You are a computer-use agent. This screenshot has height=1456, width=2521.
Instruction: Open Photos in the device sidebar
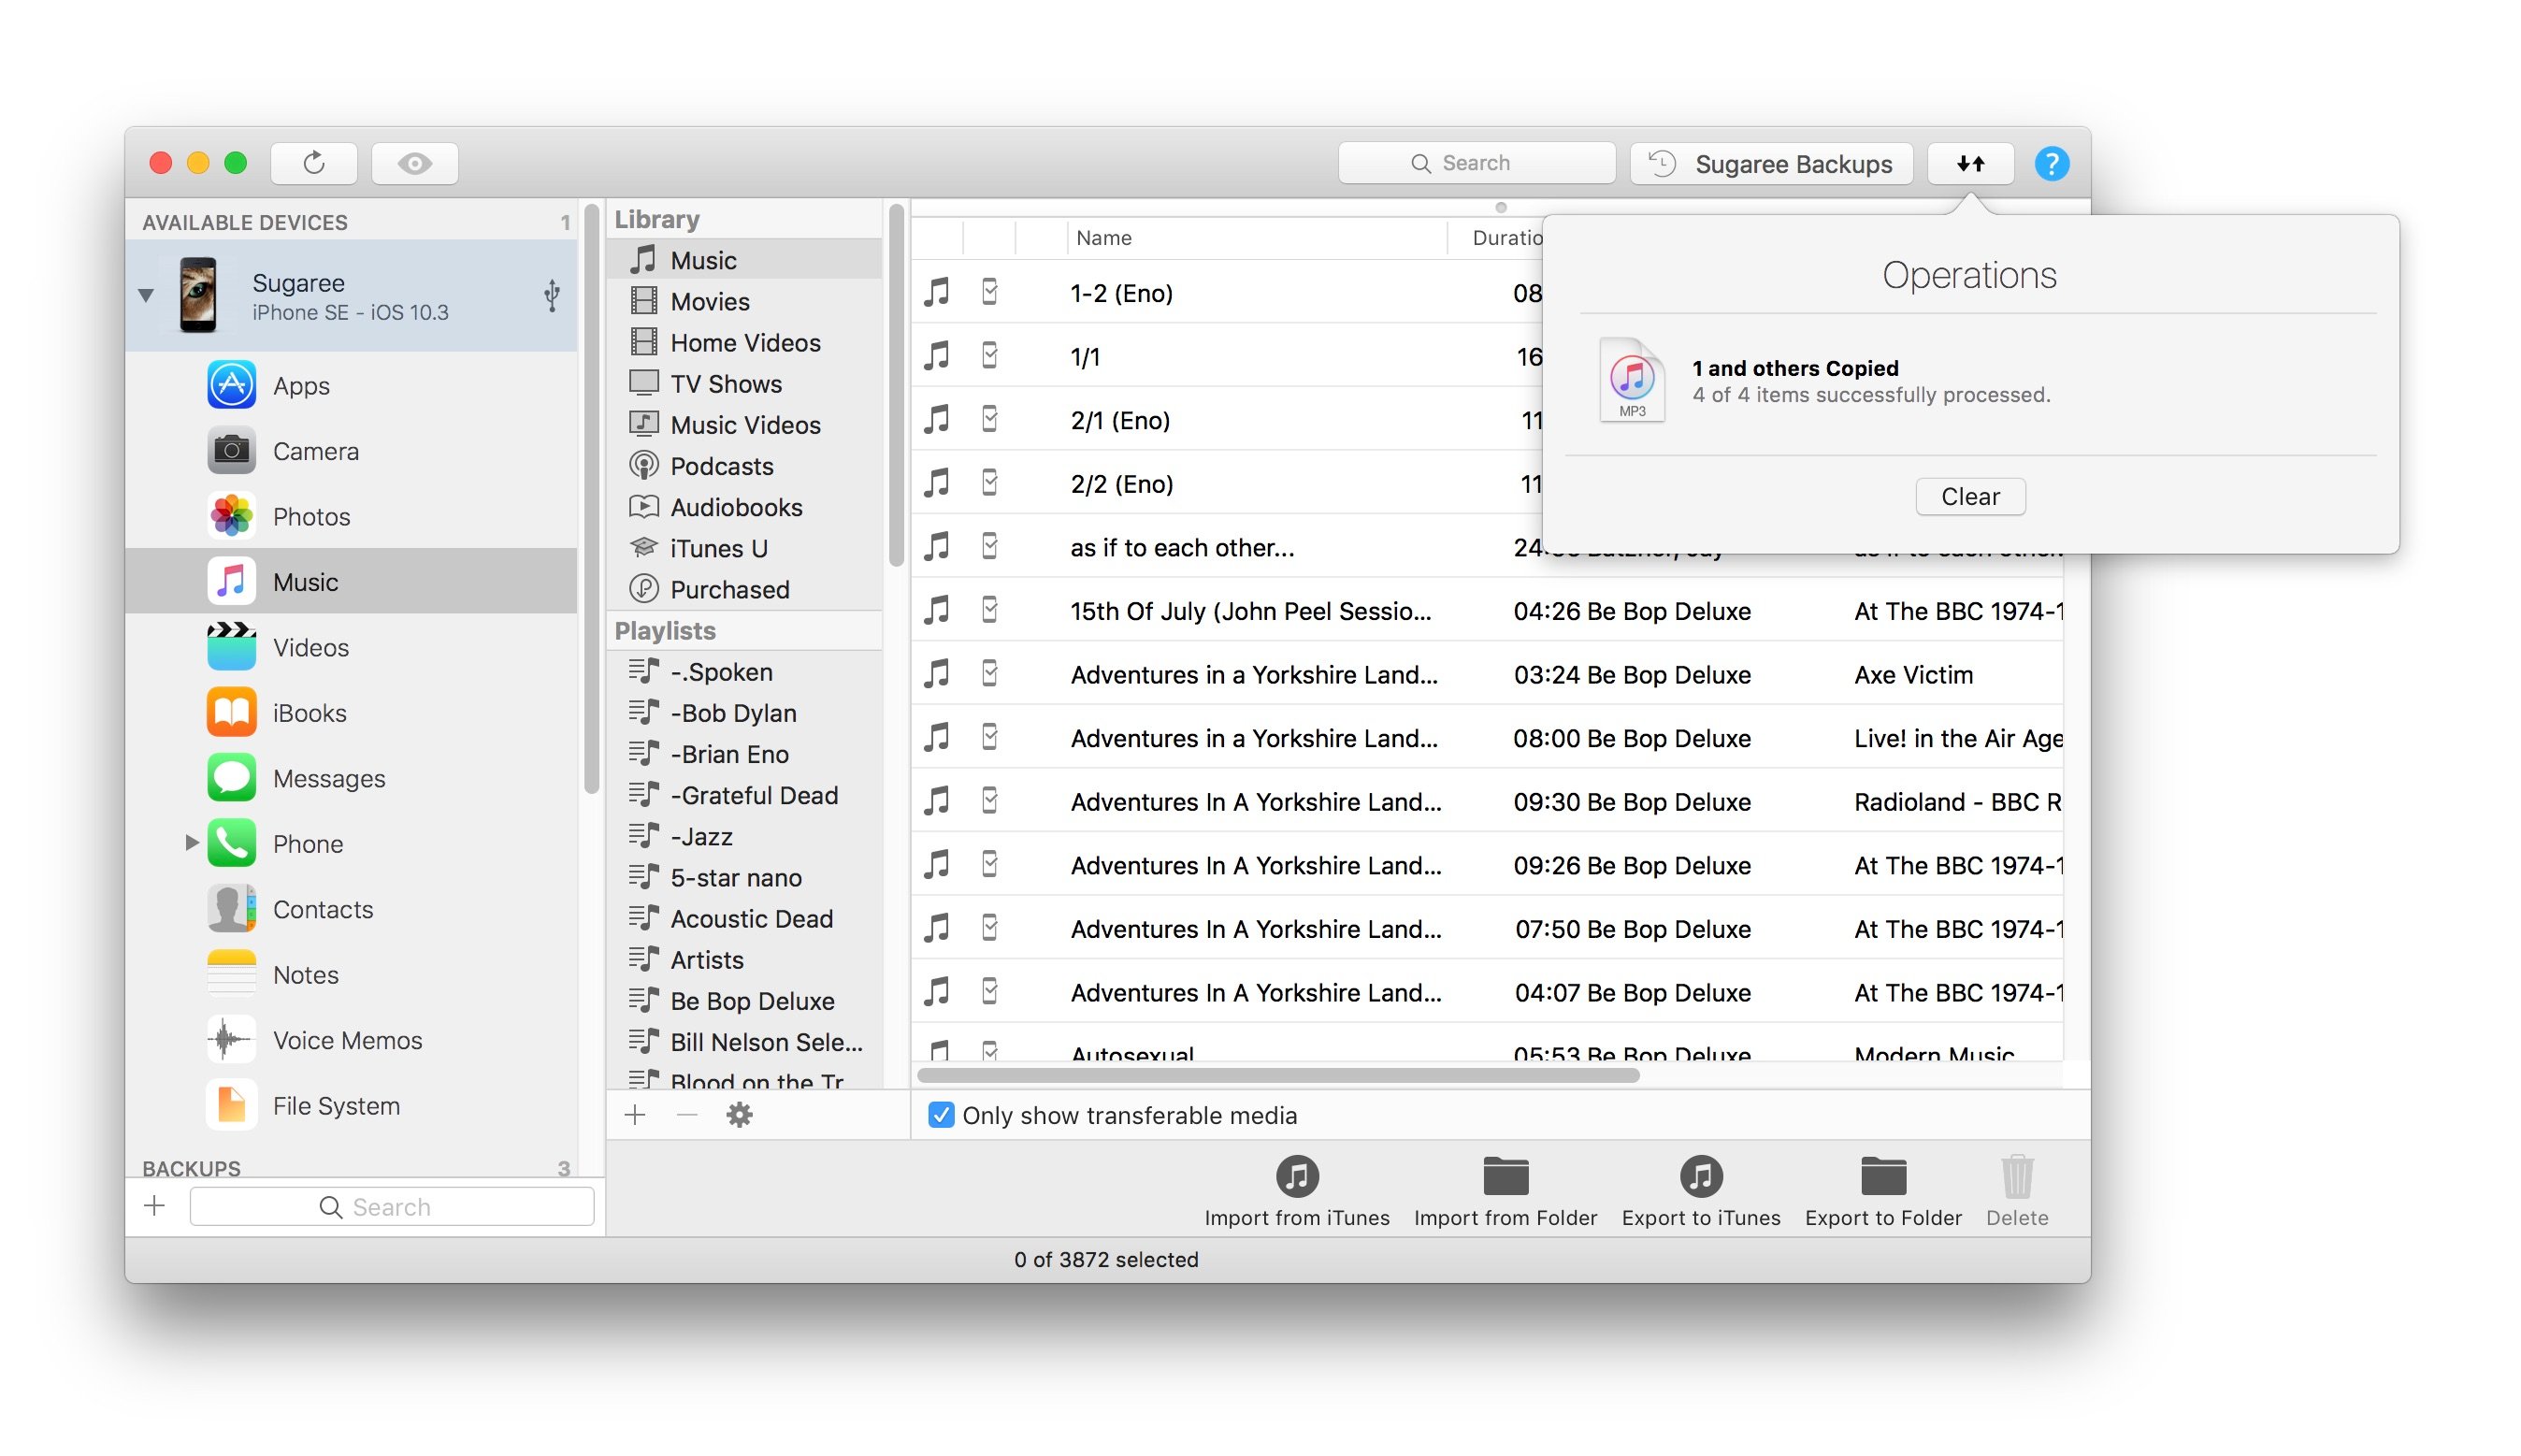351,516
